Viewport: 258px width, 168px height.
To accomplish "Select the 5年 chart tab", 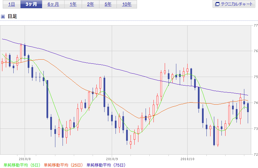I will coord(108,4).
